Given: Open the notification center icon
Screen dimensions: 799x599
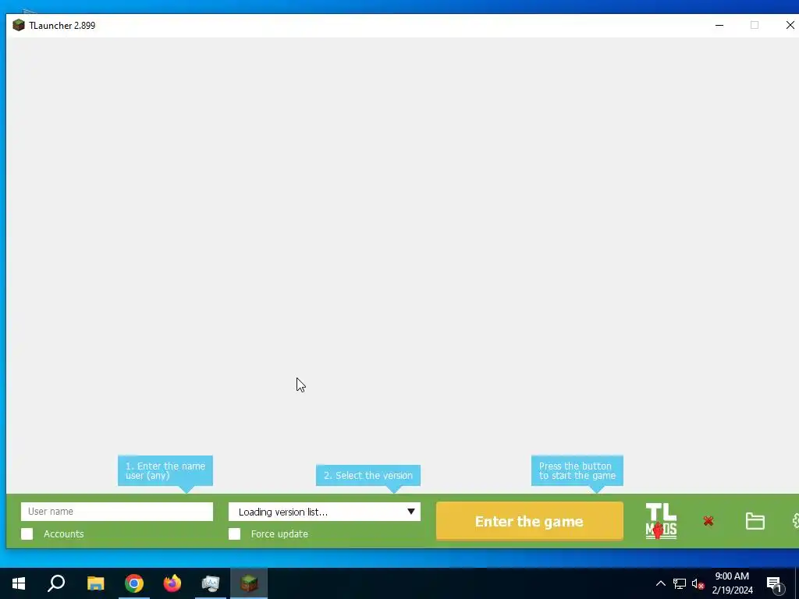Looking at the screenshot, I should (775, 584).
